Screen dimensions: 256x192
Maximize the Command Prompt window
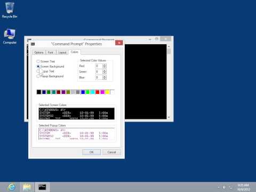click(157, 39)
